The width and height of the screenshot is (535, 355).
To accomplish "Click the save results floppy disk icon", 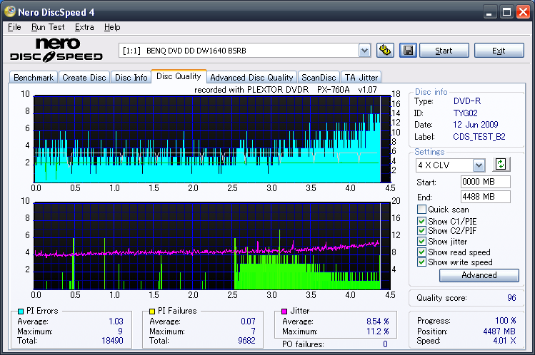I will point(408,51).
